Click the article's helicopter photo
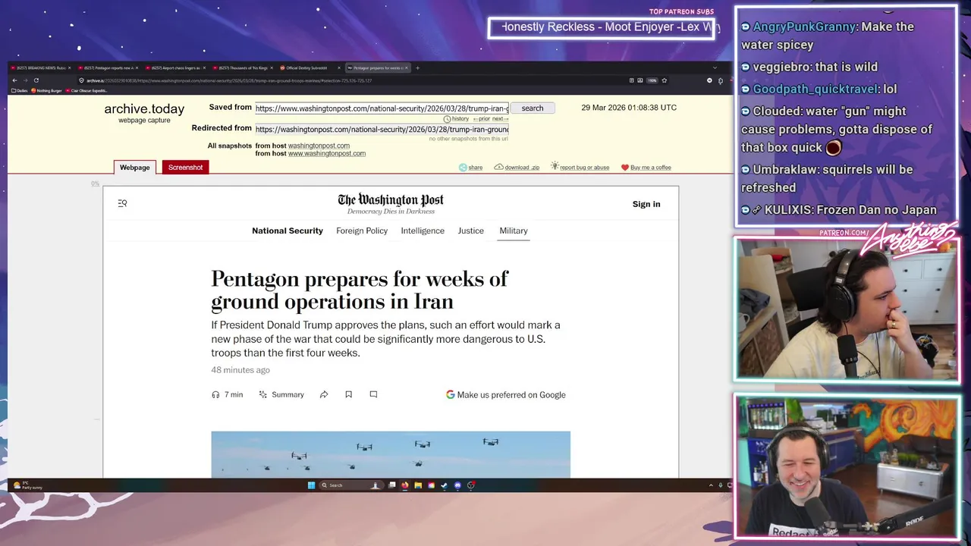Screen dimensions: 971x546 click(x=391, y=454)
